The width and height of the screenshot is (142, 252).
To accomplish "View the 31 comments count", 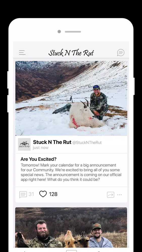I will tap(31, 194).
